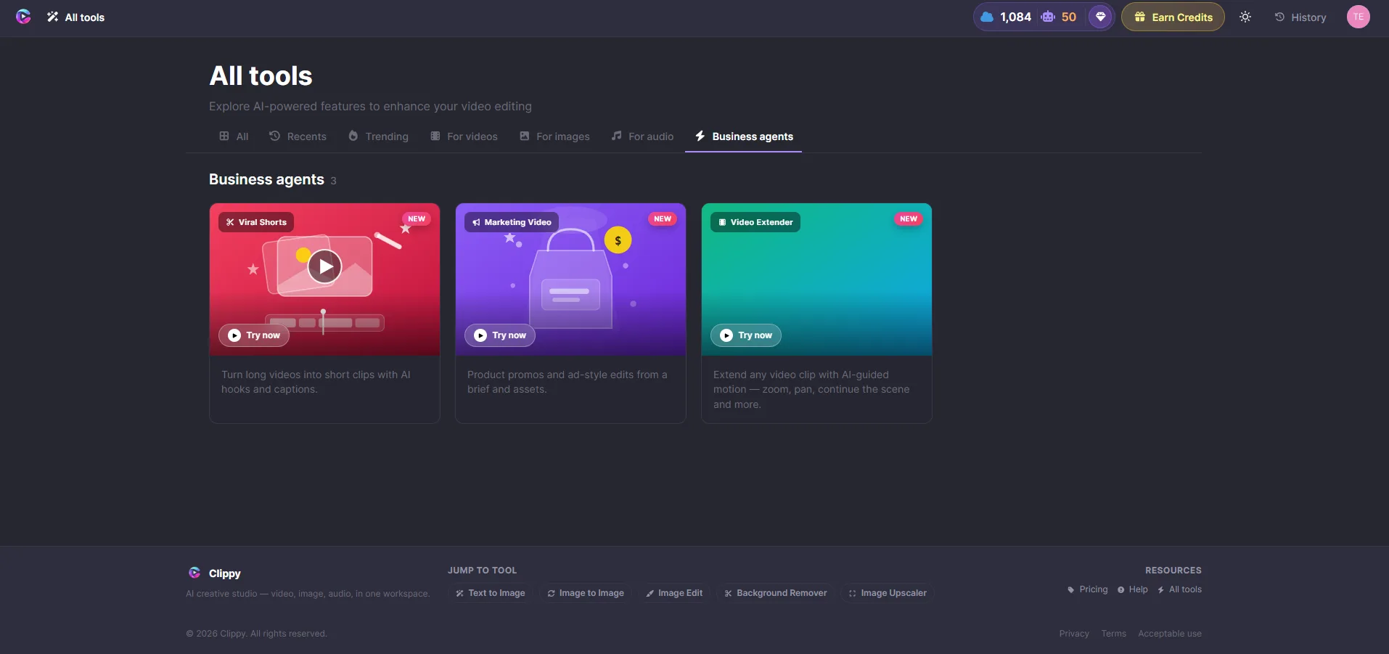The width and height of the screenshot is (1389, 654).
Task: Click the 1,084 cloud credits counter
Action: click(1006, 17)
